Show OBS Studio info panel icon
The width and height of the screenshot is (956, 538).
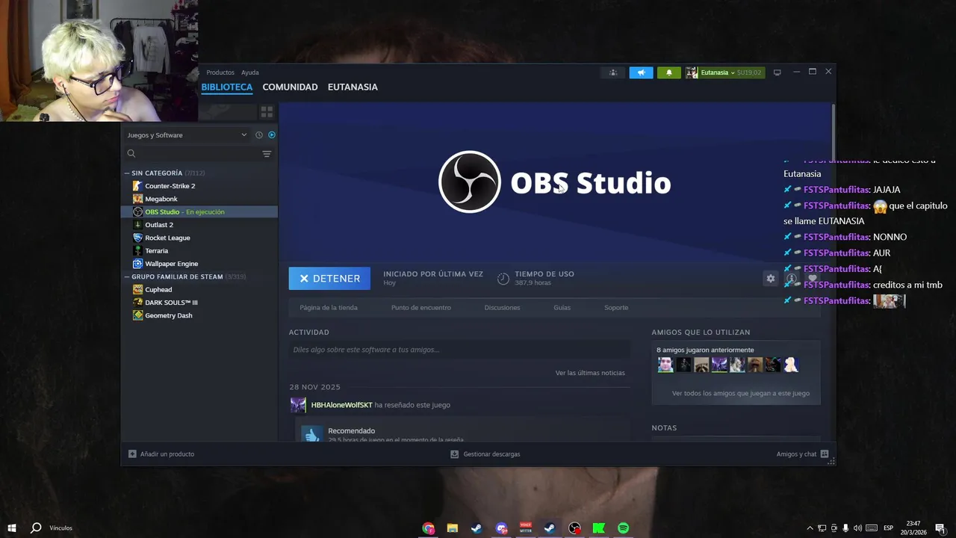[792, 278]
